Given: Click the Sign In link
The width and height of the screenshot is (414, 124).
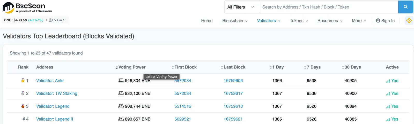Looking at the screenshot, I should [x=385, y=21].
